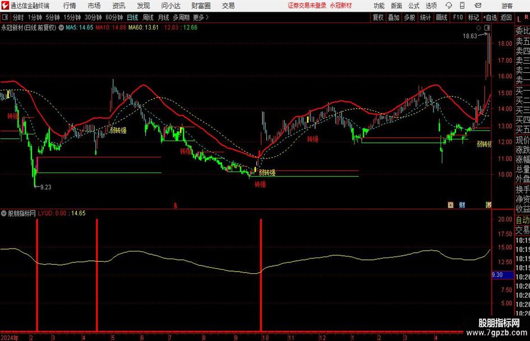The width and height of the screenshot is (530, 341).
Task: Open the 交易 menu
Action: 228,6
